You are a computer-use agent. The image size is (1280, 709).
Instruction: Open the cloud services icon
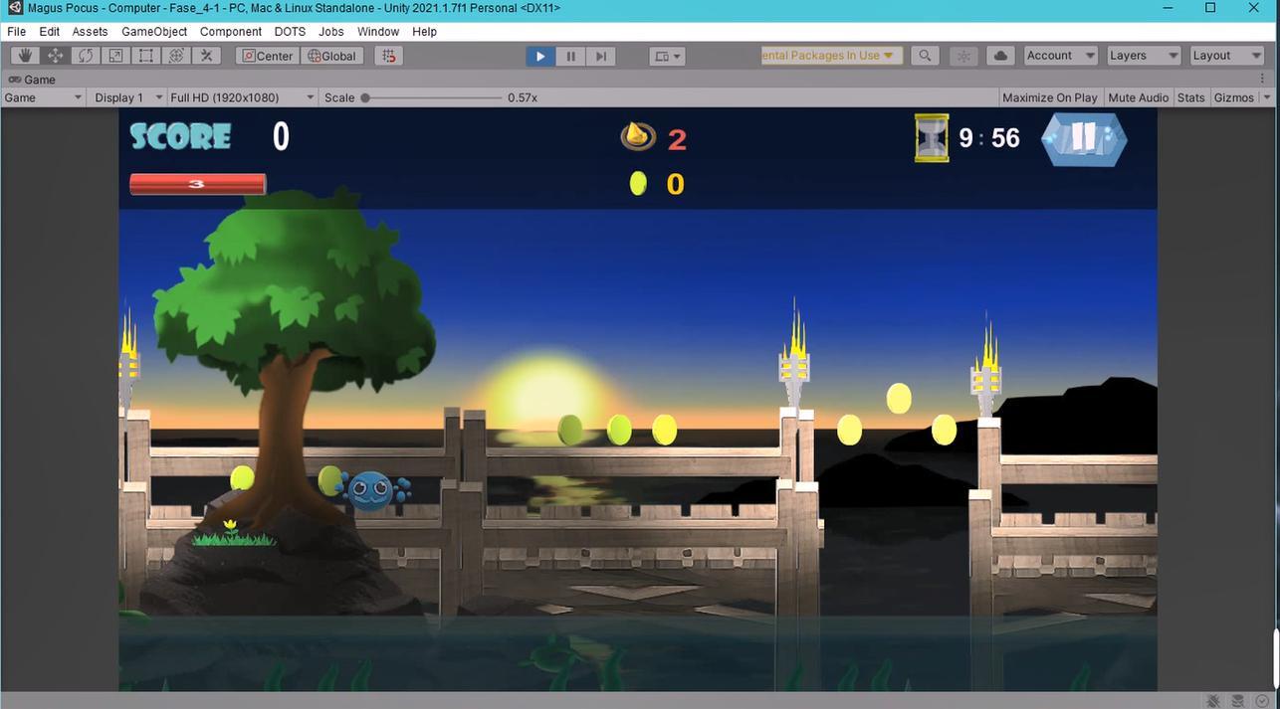(x=1001, y=56)
